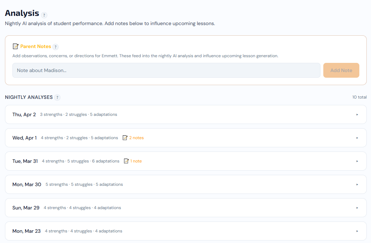Click the help icon next to Parent Notes
The image size is (371, 243).
pos(56,47)
